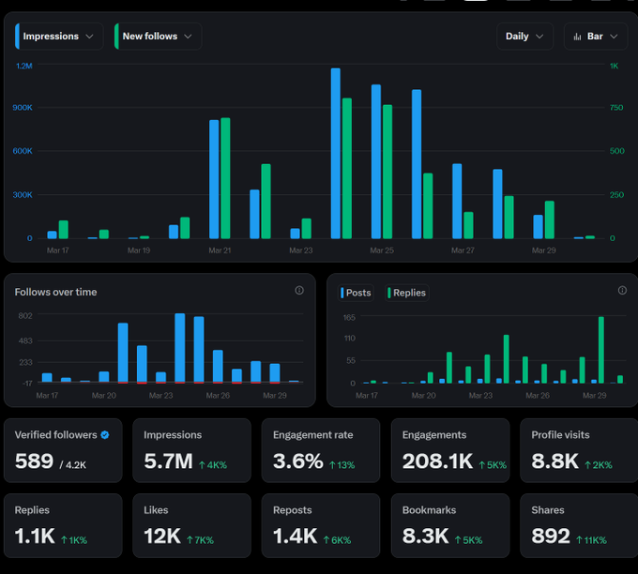Select the Engagements 208.1K card

pos(450,450)
